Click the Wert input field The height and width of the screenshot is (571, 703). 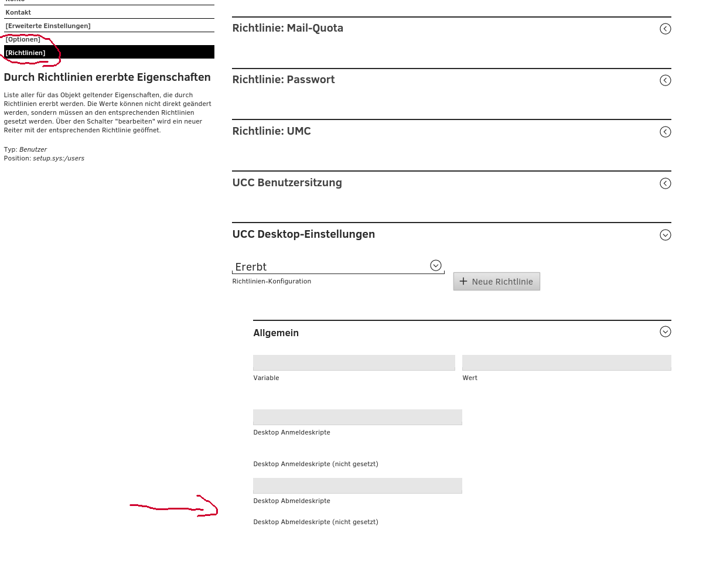click(x=566, y=363)
